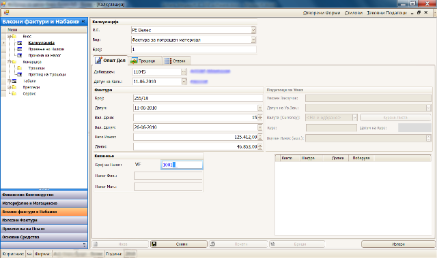Viewport: 437px width, 258px height.
Task: Click the application icon below the title bar
Action: 6,13
